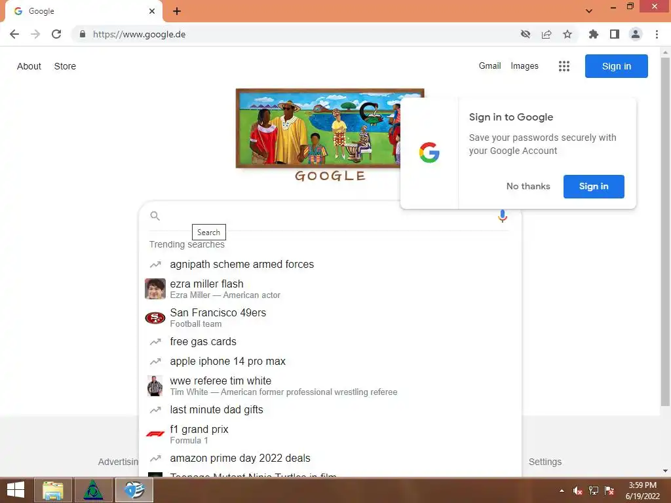
Task: Open the Action Center flag icon
Action: [609, 491]
